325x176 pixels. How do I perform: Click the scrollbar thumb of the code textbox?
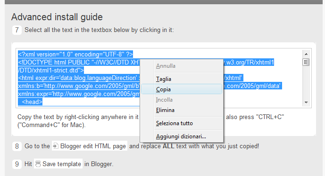306,62
